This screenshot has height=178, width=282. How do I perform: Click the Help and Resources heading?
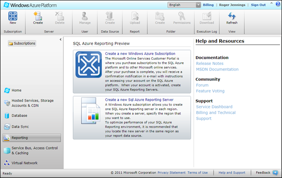point(220,41)
